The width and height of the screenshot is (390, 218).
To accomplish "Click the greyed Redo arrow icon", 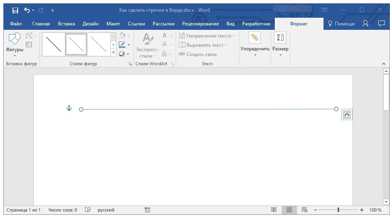I will (41, 10).
